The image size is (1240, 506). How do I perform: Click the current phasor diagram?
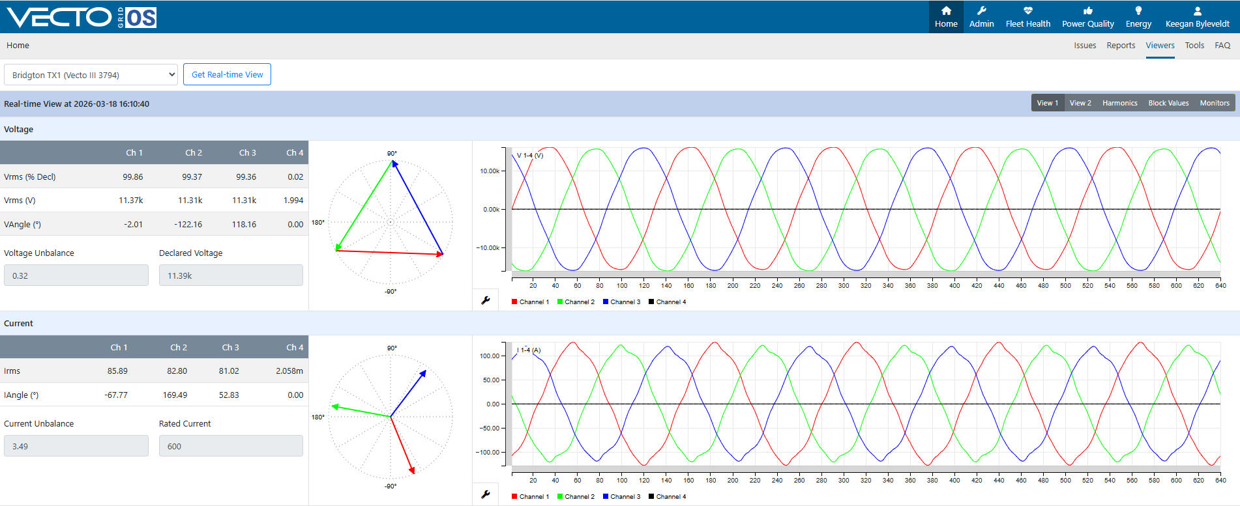pos(391,417)
